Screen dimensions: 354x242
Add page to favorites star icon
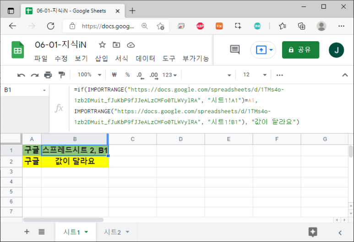pyautogui.click(x=161, y=26)
